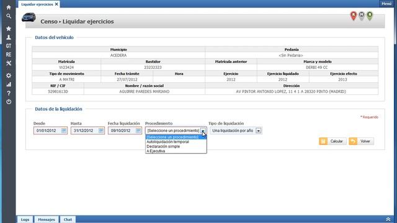Viewport: 397px width, 223px height.
Task: Click the <Sin Pedanía> cell
Action: point(292,55)
